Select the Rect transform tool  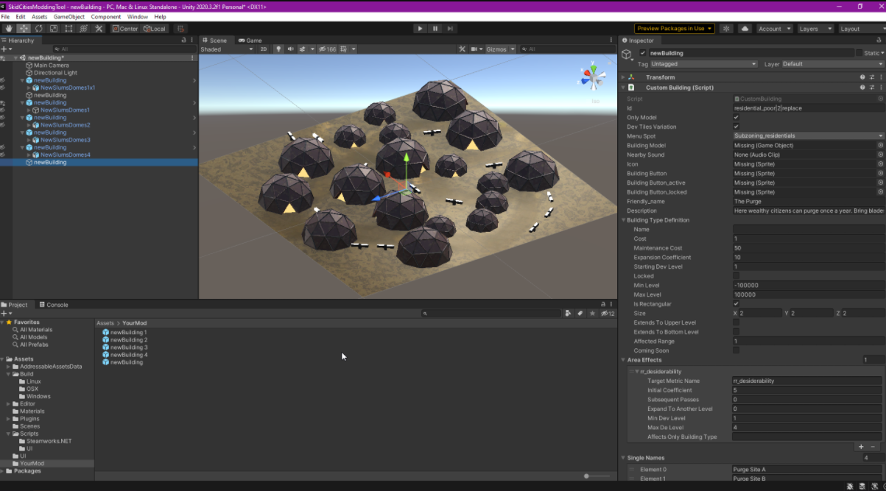click(68, 29)
